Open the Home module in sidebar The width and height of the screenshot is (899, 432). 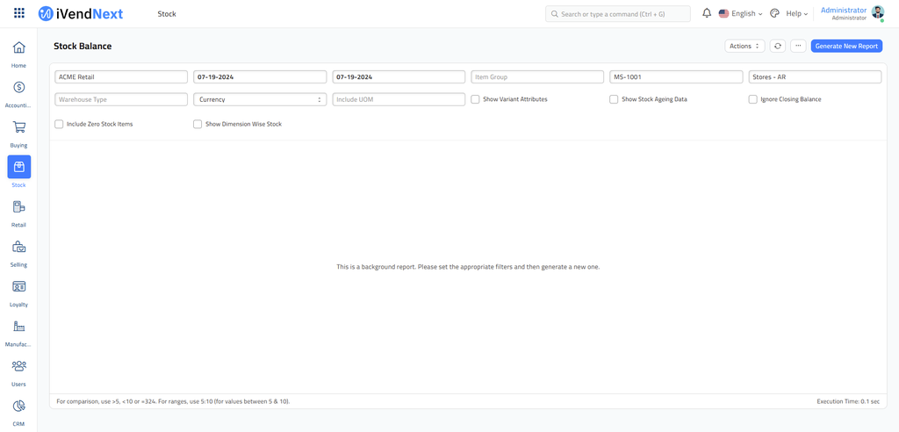18,47
